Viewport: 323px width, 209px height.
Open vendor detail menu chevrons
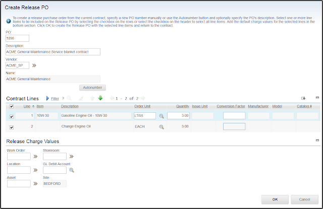(x=34, y=65)
